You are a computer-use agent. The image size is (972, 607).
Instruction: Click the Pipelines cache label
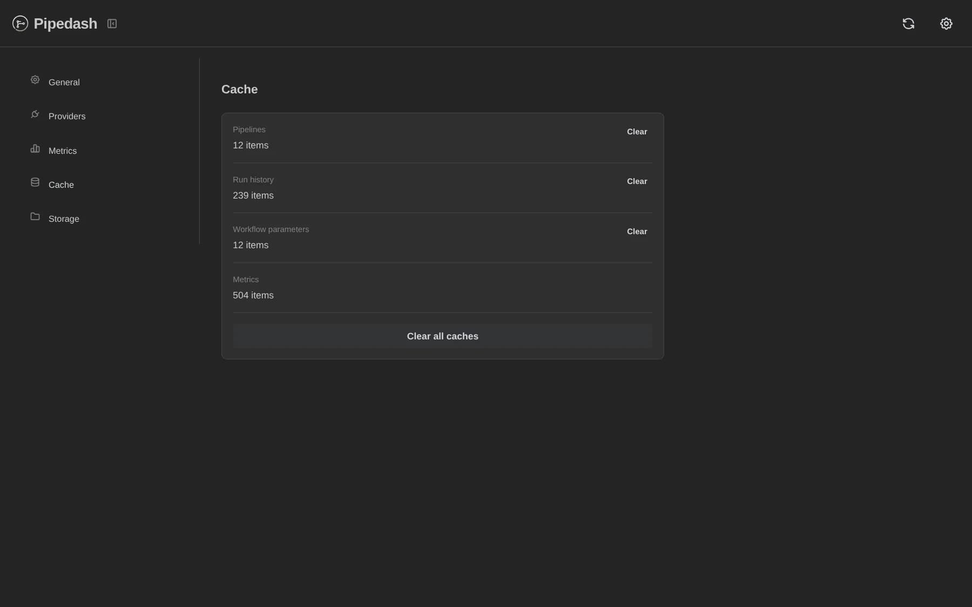click(x=249, y=129)
